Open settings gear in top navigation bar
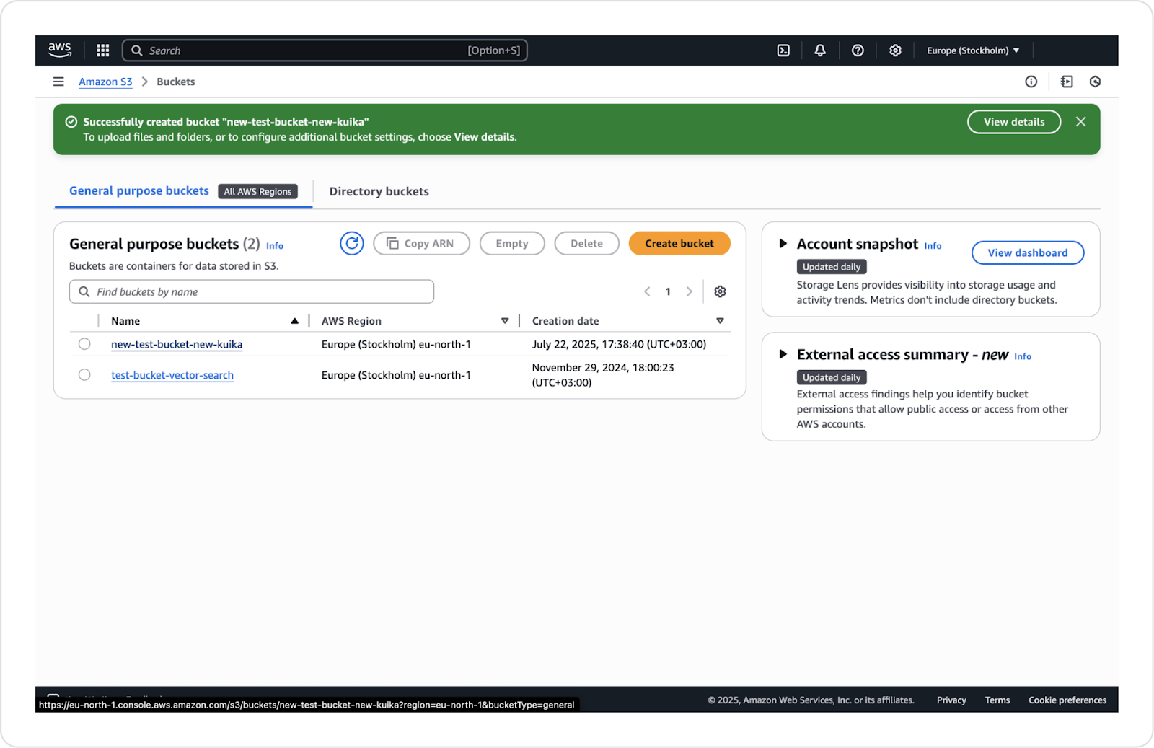The width and height of the screenshot is (1154, 748). click(x=895, y=50)
